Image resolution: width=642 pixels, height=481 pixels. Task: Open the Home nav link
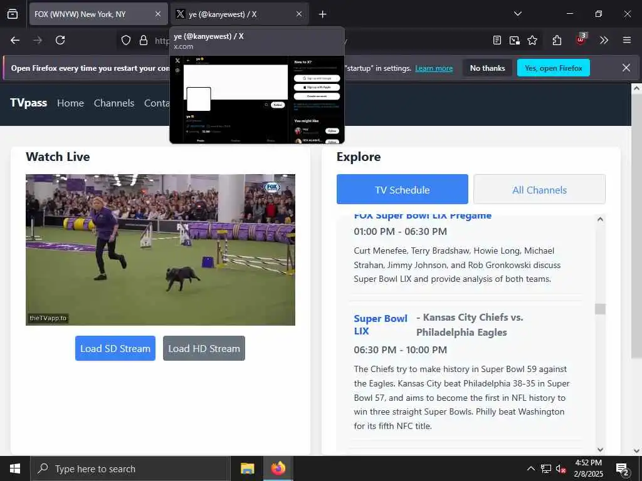point(70,103)
